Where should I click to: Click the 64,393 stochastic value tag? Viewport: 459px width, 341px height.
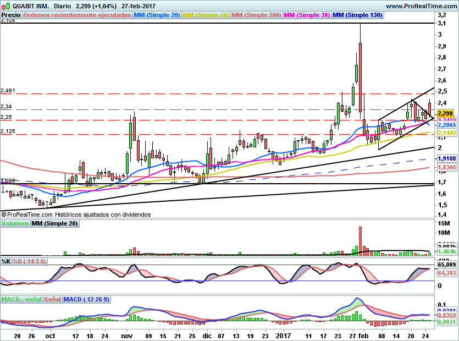point(447,273)
